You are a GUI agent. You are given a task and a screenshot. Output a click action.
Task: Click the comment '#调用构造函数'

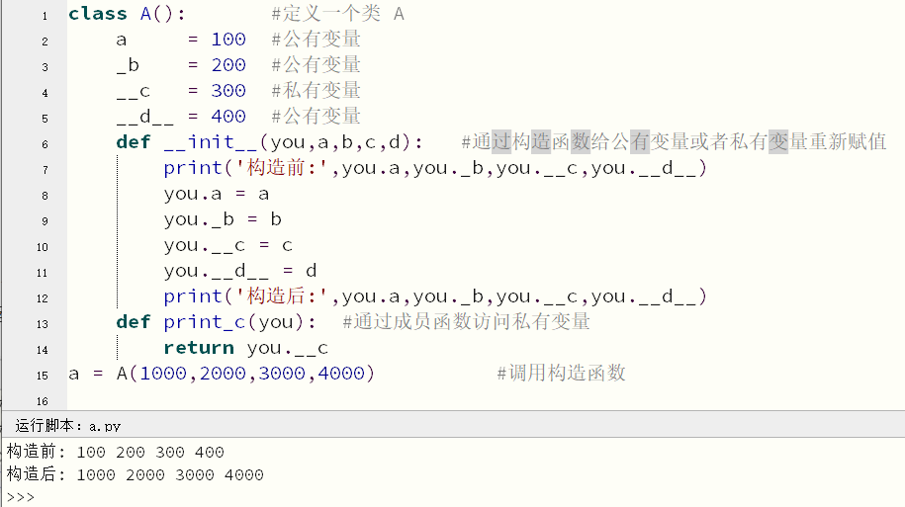pyautogui.click(x=561, y=374)
